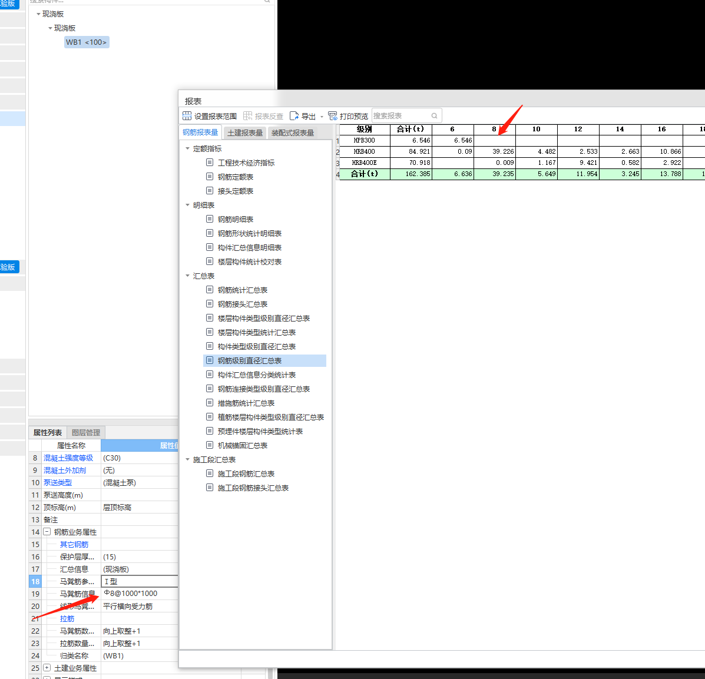
Task: Switch to the 属性列表 tab
Action: click(x=48, y=432)
